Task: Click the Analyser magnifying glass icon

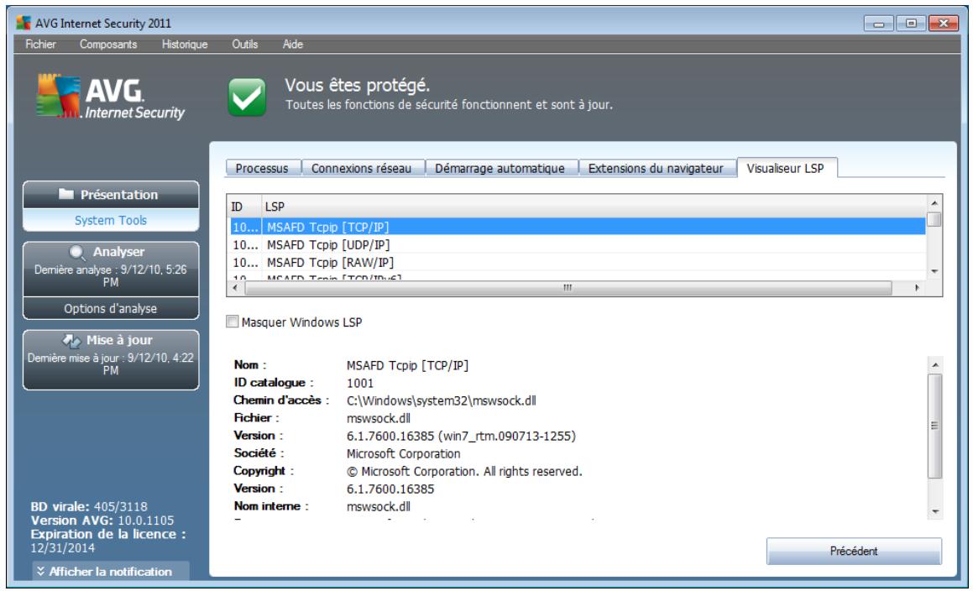Action: [77, 253]
